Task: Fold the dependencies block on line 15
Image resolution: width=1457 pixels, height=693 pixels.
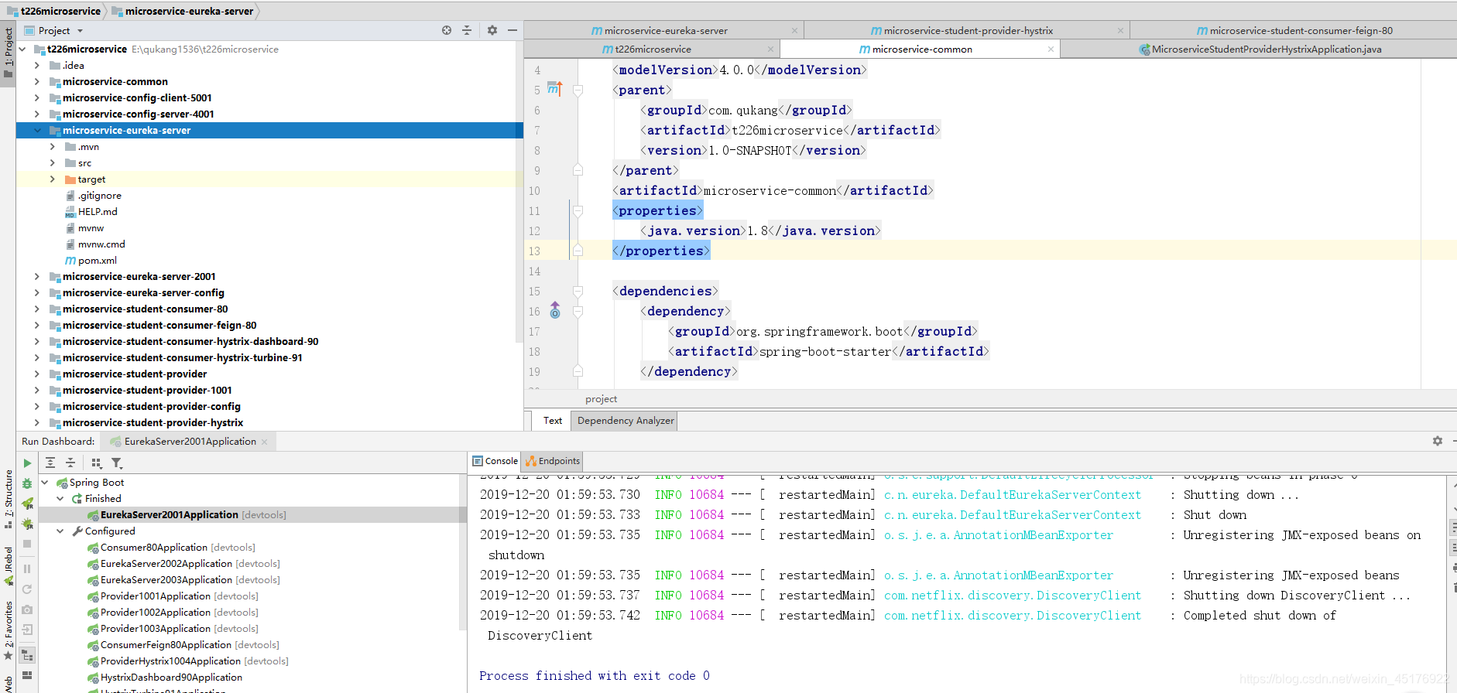Action: coord(578,291)
